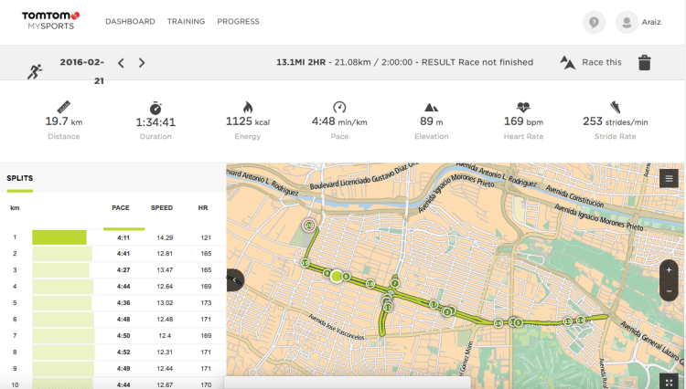Open the Progress menu
686x389 pixels.
238,21
